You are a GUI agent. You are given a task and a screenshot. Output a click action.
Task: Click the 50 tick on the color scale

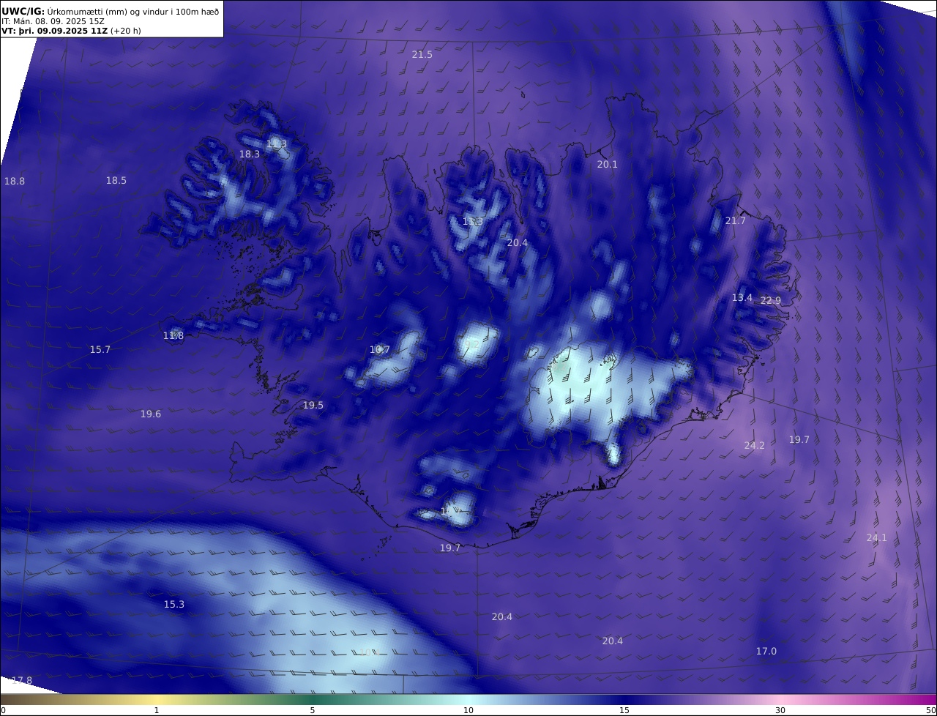click(931, 711)
